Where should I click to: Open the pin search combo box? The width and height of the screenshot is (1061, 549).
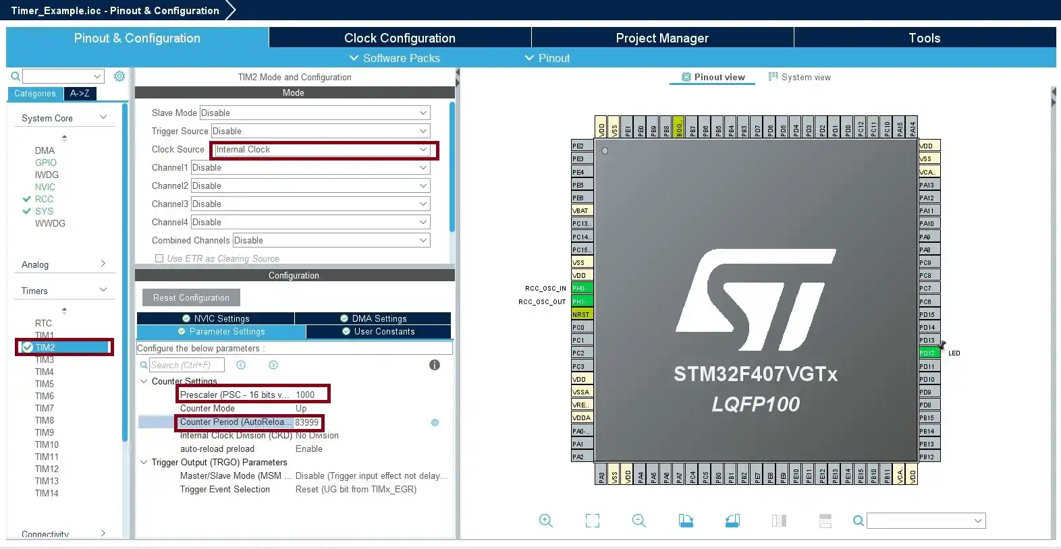tap(926, 521)
